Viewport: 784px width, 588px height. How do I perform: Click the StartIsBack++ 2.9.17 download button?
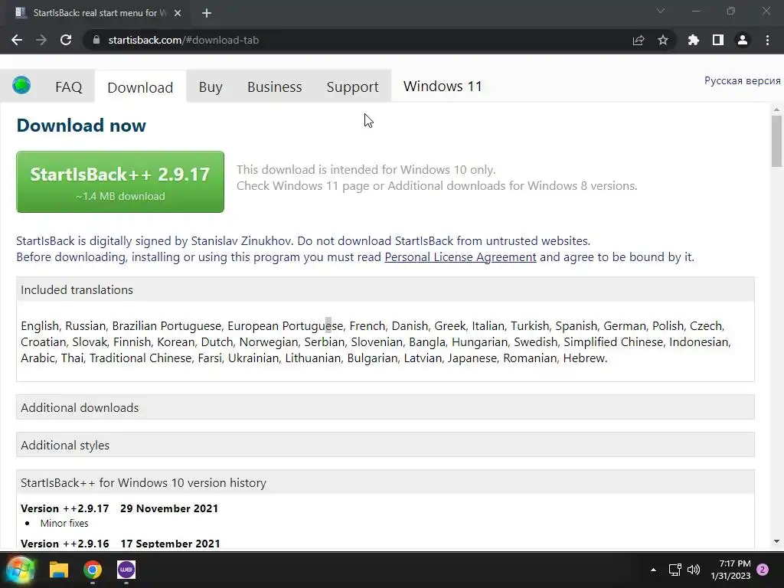point(120,182)
